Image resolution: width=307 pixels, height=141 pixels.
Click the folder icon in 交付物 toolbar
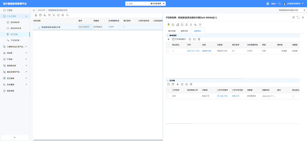tap(187, 84)
